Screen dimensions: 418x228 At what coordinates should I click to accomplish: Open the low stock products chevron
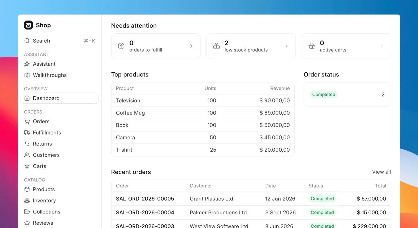[286, 46]
